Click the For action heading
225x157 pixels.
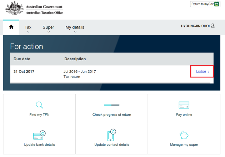(26, 46)
